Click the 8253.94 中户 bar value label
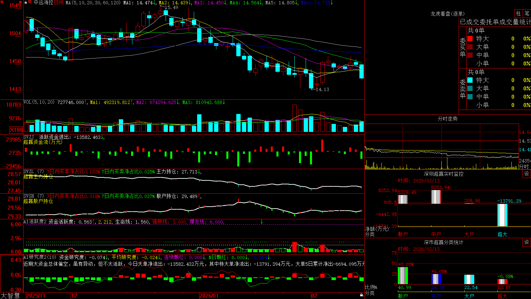This screenshot has height=299, width=531. coord(440,187)
